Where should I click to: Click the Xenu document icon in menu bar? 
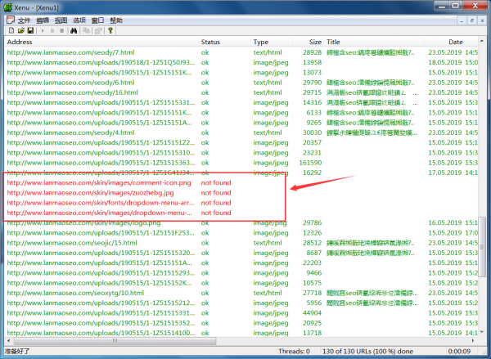8,19
